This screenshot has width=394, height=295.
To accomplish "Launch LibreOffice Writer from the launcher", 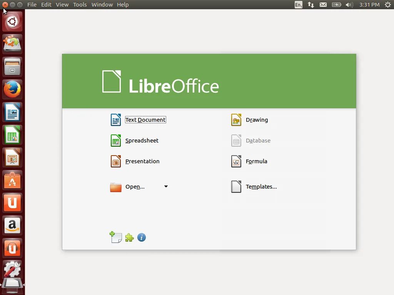I will tap(12, 112).
